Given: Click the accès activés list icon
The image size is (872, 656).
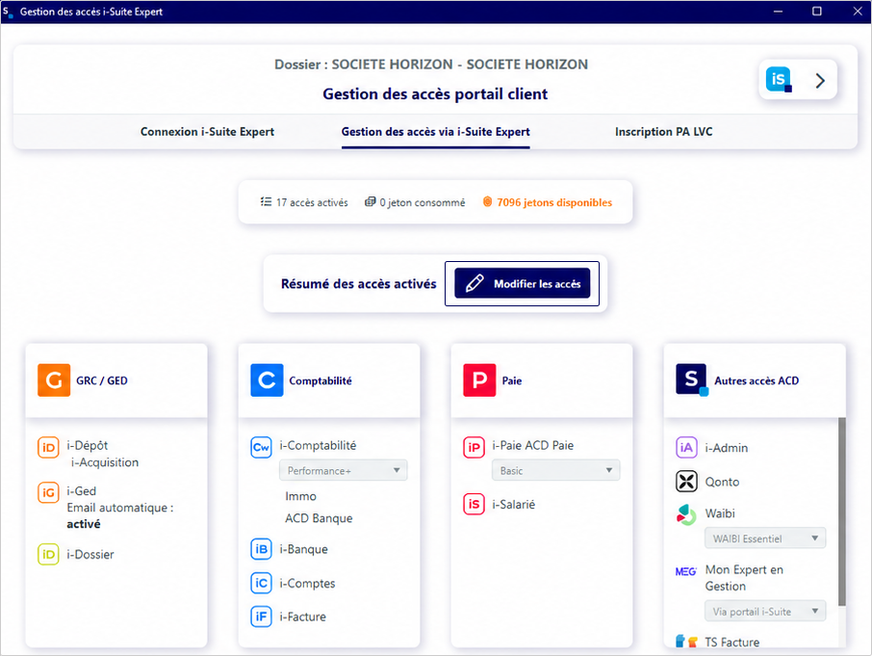Looking at the screenshot, I should pos(266,201).
